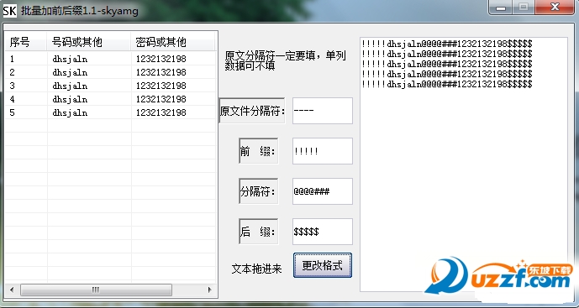This screenshot has height=308, width=579.
Task: Click the 前缀 input field with exclamation marks
Action: pos(323,151)
